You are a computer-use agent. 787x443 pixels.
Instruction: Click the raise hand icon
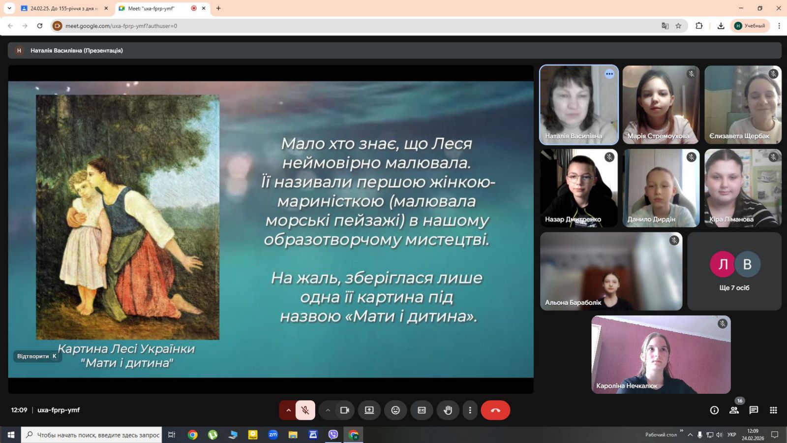[448, 410]
